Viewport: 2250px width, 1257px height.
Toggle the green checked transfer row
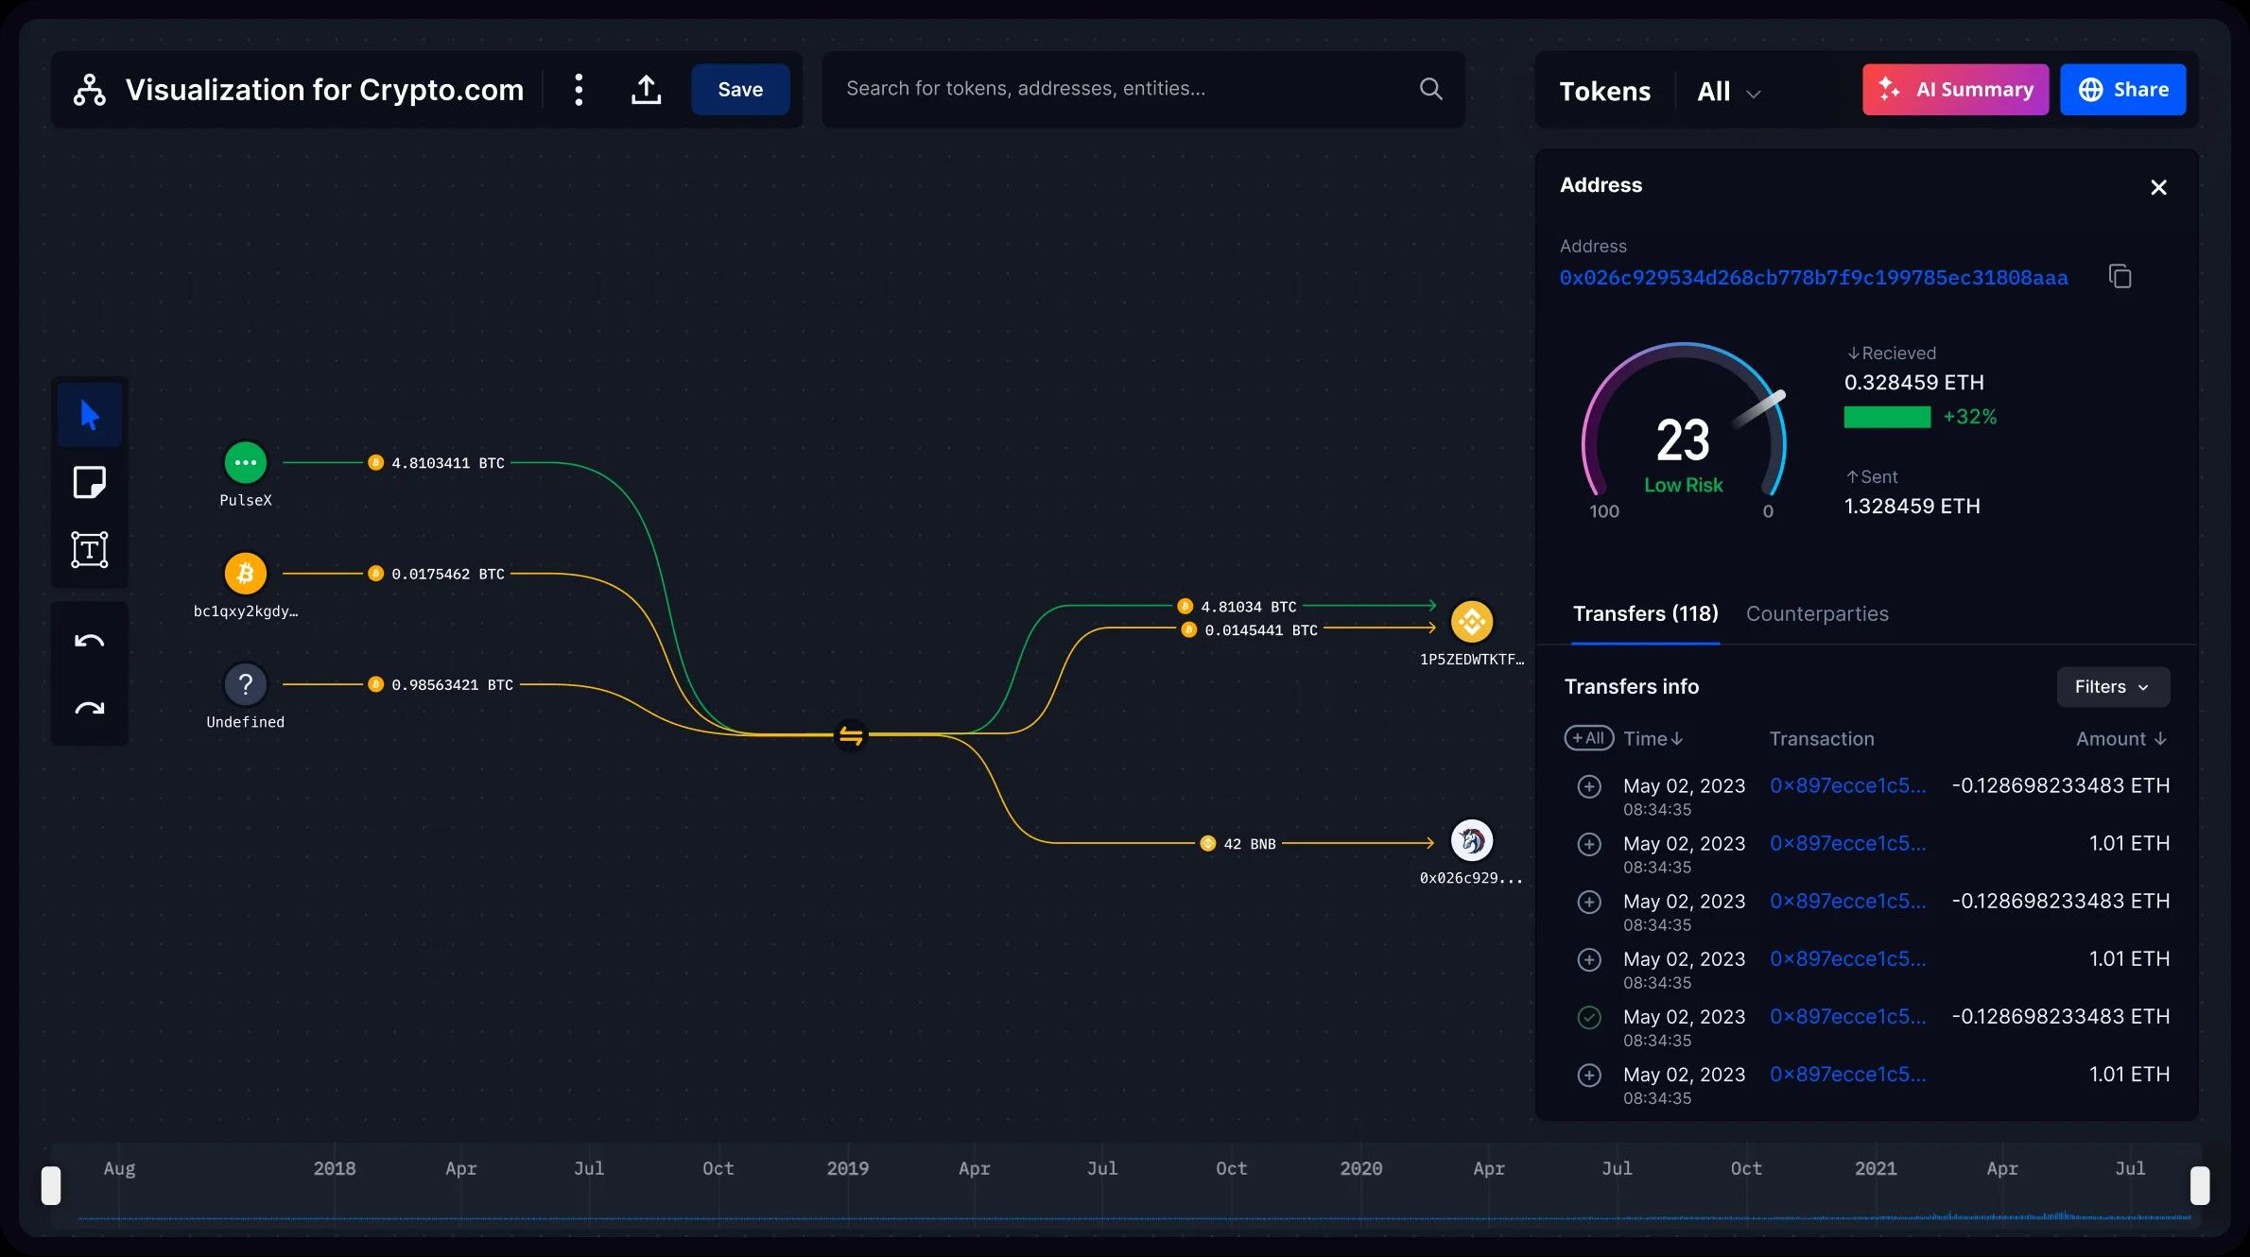(1589, 1017)
